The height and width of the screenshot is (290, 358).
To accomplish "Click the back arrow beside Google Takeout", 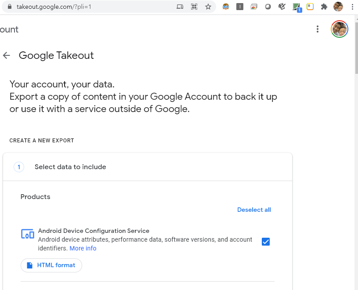I will click(6, 55).
